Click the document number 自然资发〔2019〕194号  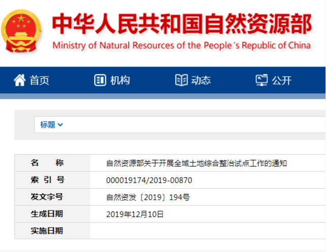[x=148, y=197]
